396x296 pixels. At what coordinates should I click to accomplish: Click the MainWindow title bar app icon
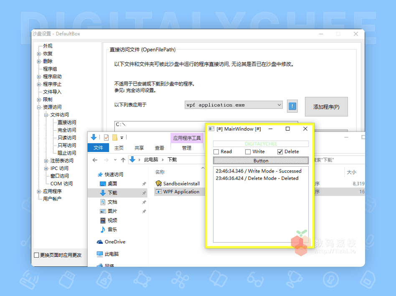click(x=211, y=129)
